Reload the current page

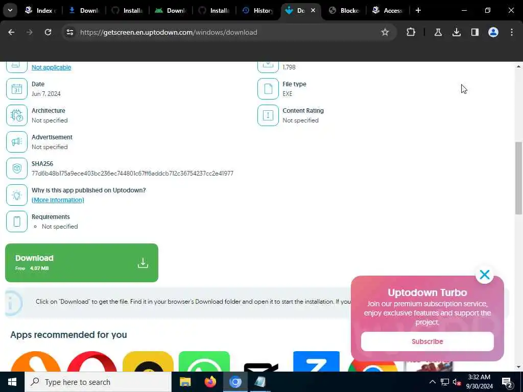(x=48, y=32)
